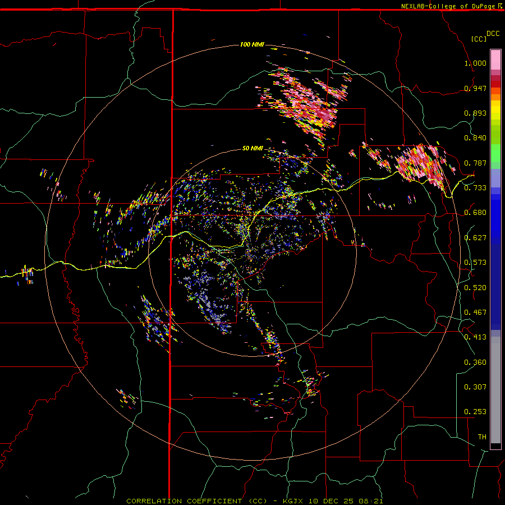
Task: Select the 0.893 legend value
Action: (x=475, y=113)
